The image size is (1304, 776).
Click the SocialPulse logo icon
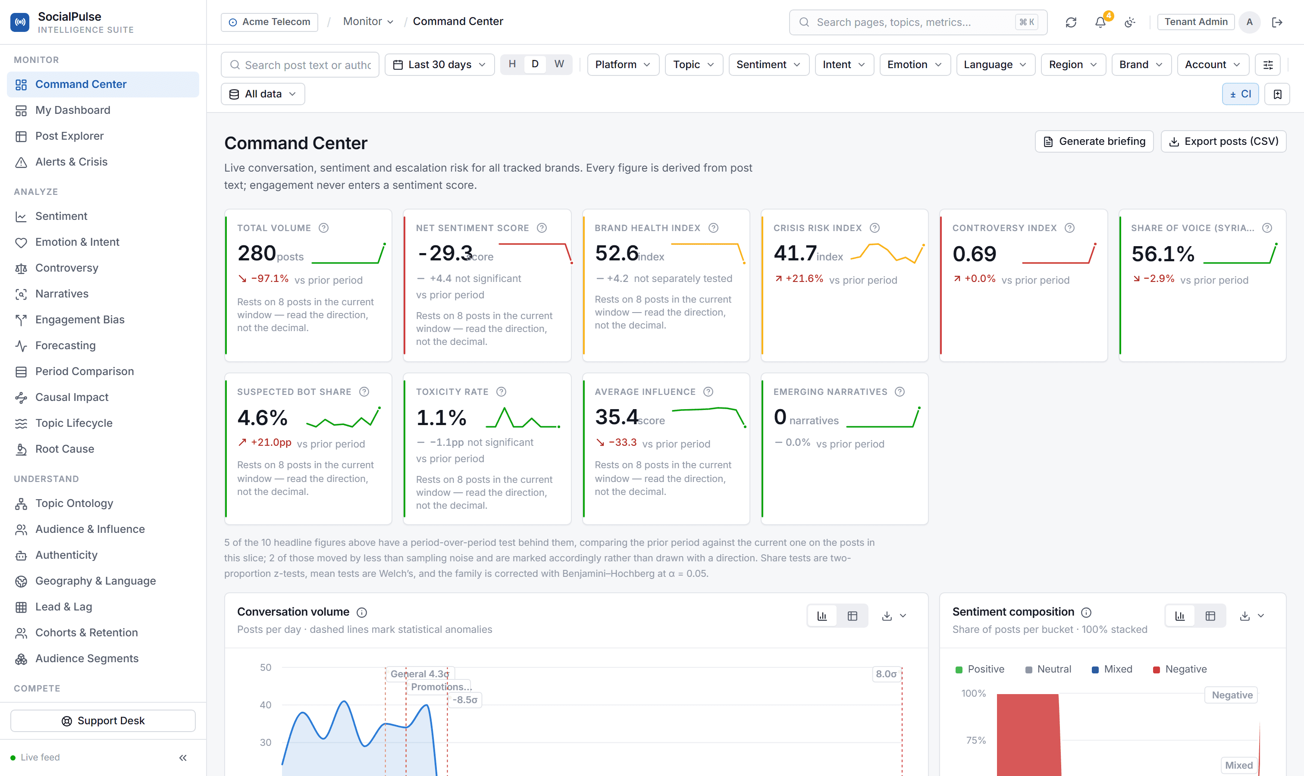(20, 22)
